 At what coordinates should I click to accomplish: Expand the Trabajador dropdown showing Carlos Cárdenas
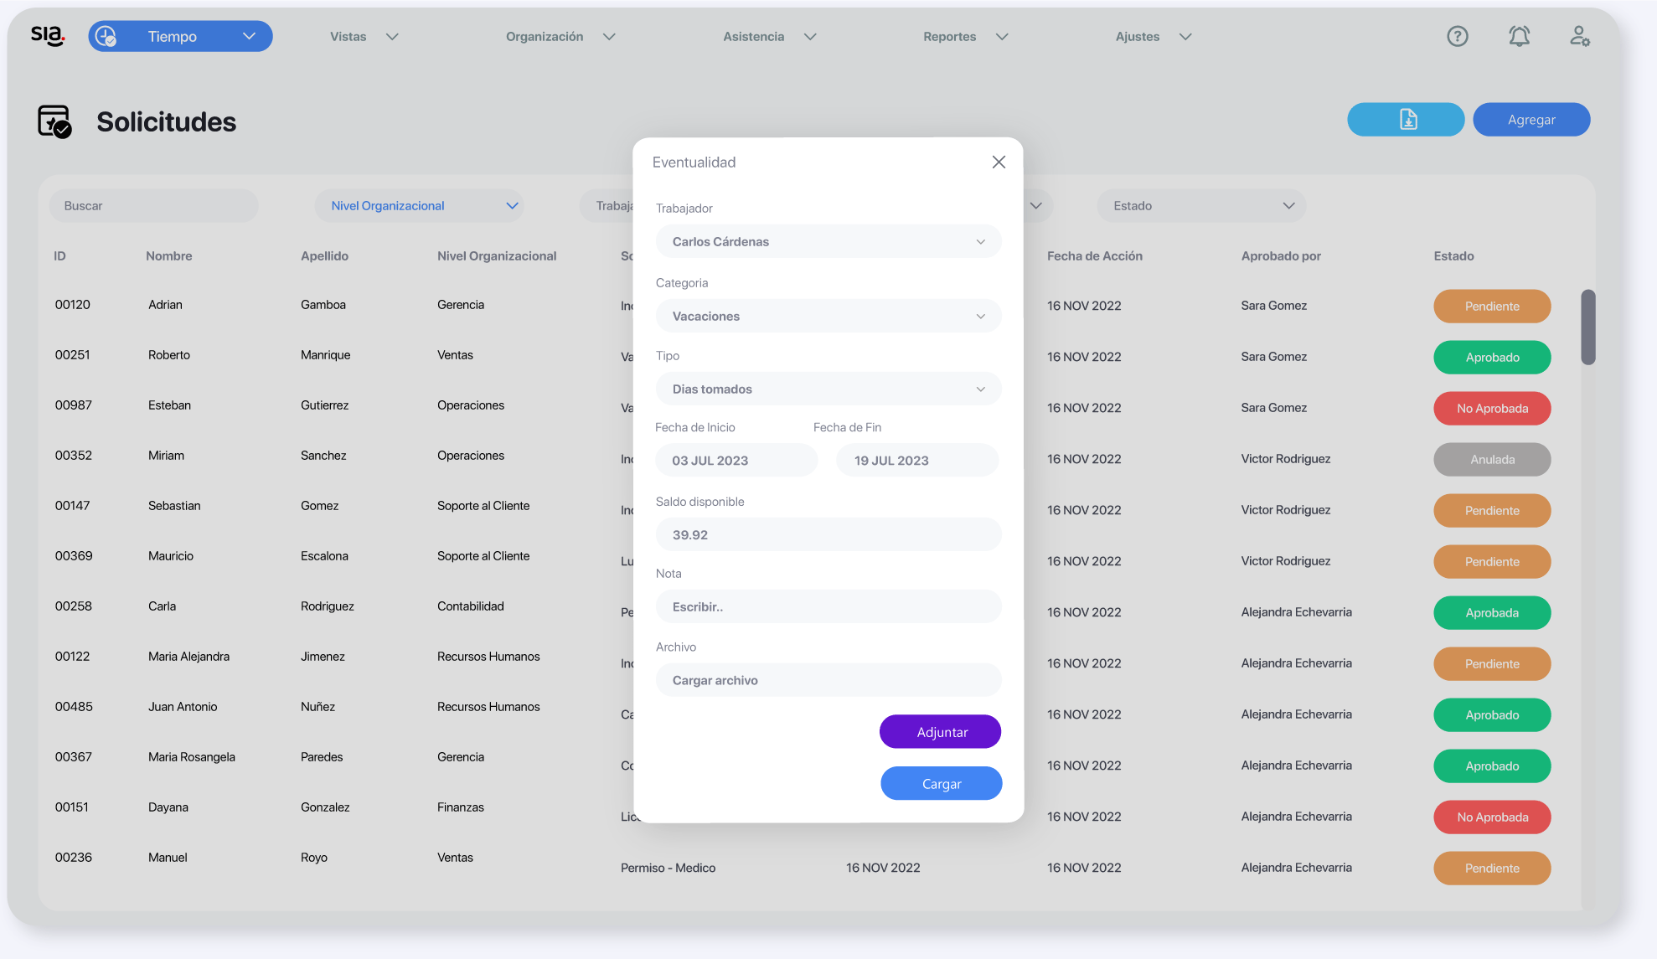pyautogui.click(x=828, y=241)
